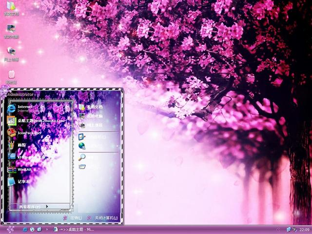This screenshot has height=234, width=312.
Task: Click the globe network connections icon
Action: 82,146
